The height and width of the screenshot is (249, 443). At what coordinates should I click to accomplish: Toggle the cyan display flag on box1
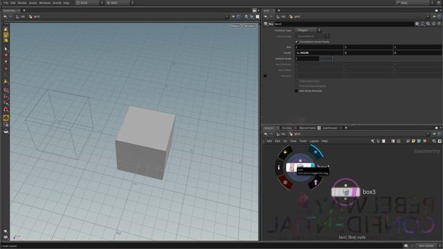point(312,166)
